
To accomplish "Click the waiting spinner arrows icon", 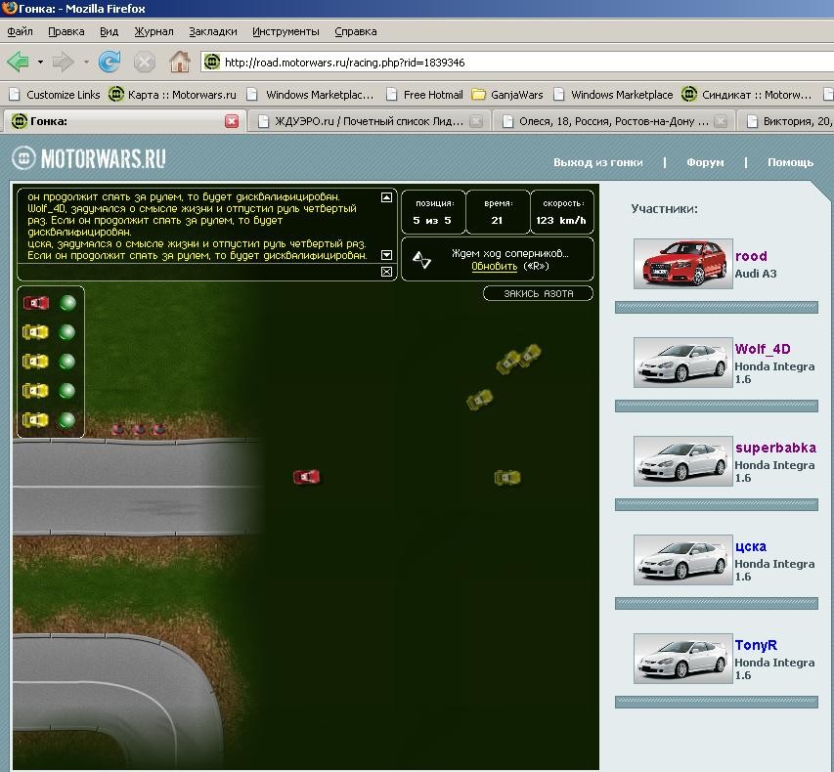I will (x=421, y=260).
